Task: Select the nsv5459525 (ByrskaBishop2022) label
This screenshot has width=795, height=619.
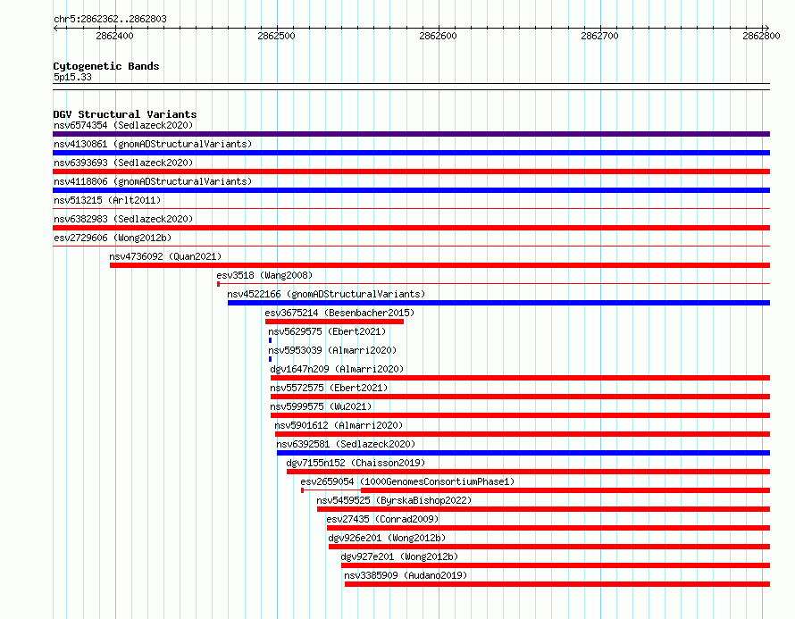Action: [394, 500]
